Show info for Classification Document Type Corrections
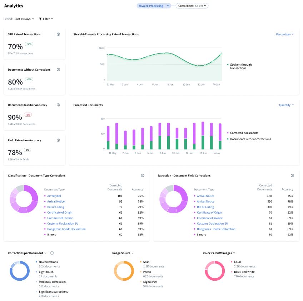The image size is (303, 301). 143,175
